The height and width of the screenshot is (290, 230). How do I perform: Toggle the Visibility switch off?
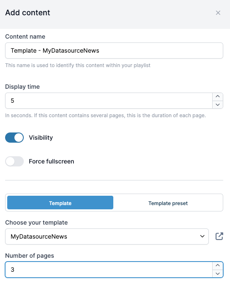pyautogui.click(x=14, y=138)
